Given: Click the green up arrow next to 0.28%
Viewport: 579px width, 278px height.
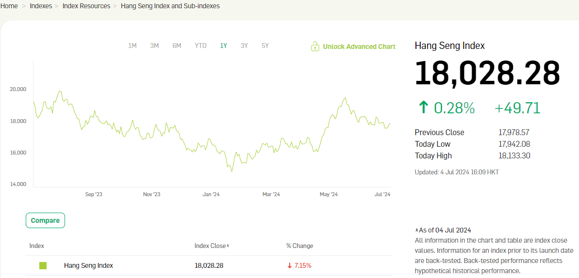Looking at the screenshot, I should 423,108.
